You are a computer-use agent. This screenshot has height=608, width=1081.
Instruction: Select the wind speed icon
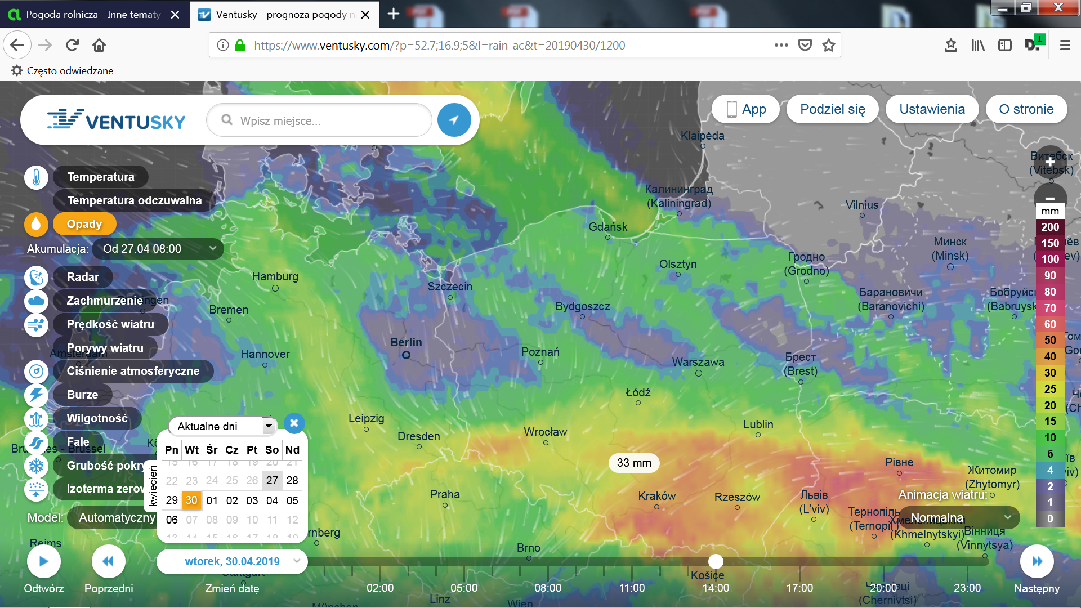[36, 325]
